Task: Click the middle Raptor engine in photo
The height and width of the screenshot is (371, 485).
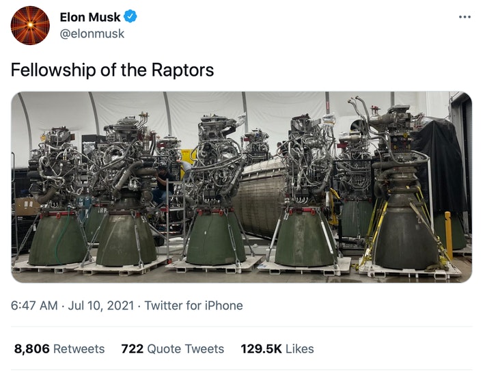Action: (215, 198)
